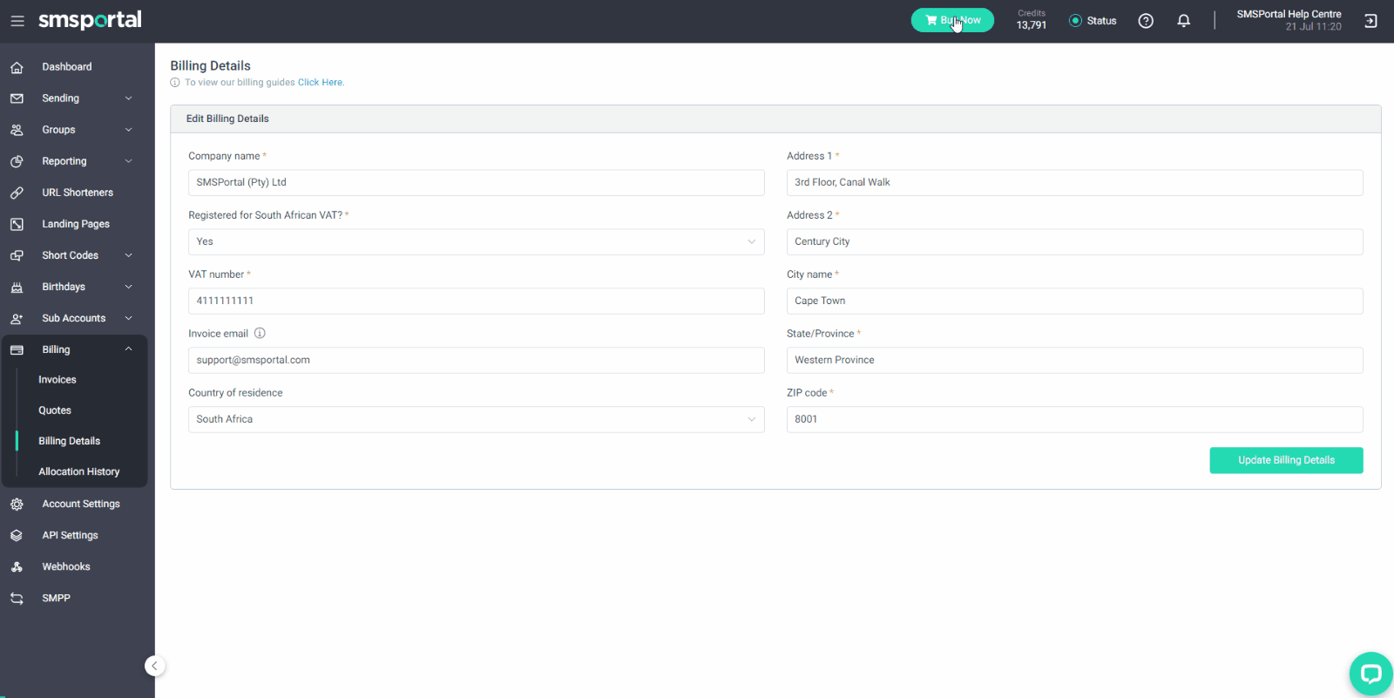Click the Address 1 field
Image resolution: width=1394 pixels, height=698 pixels.
(x=1075, y=182)
